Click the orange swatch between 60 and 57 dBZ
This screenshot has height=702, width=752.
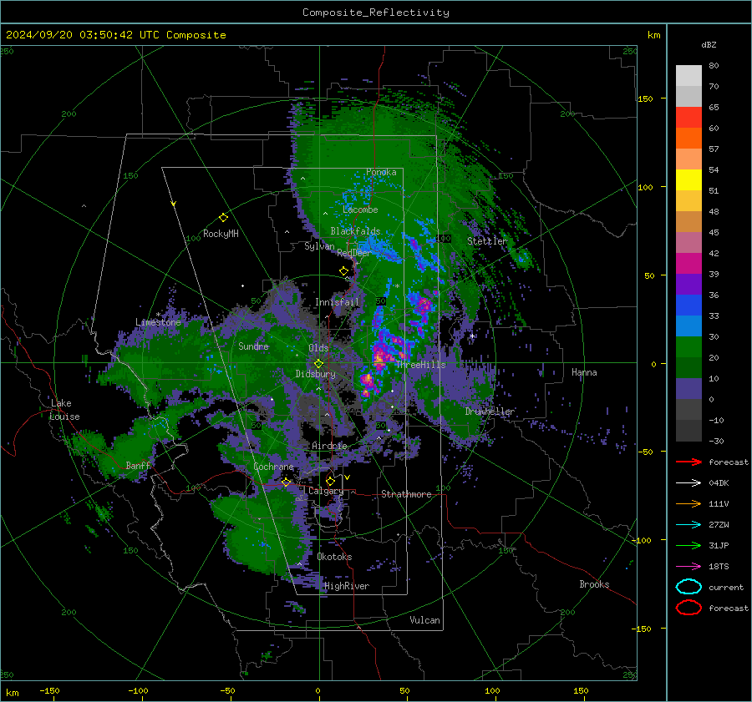(688, 139)
